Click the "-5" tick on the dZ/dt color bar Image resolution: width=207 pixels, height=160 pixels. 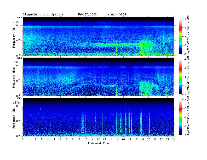(185, 108)
